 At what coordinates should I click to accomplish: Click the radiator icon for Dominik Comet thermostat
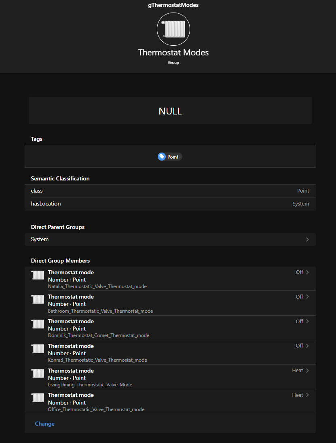click(38, 324)
